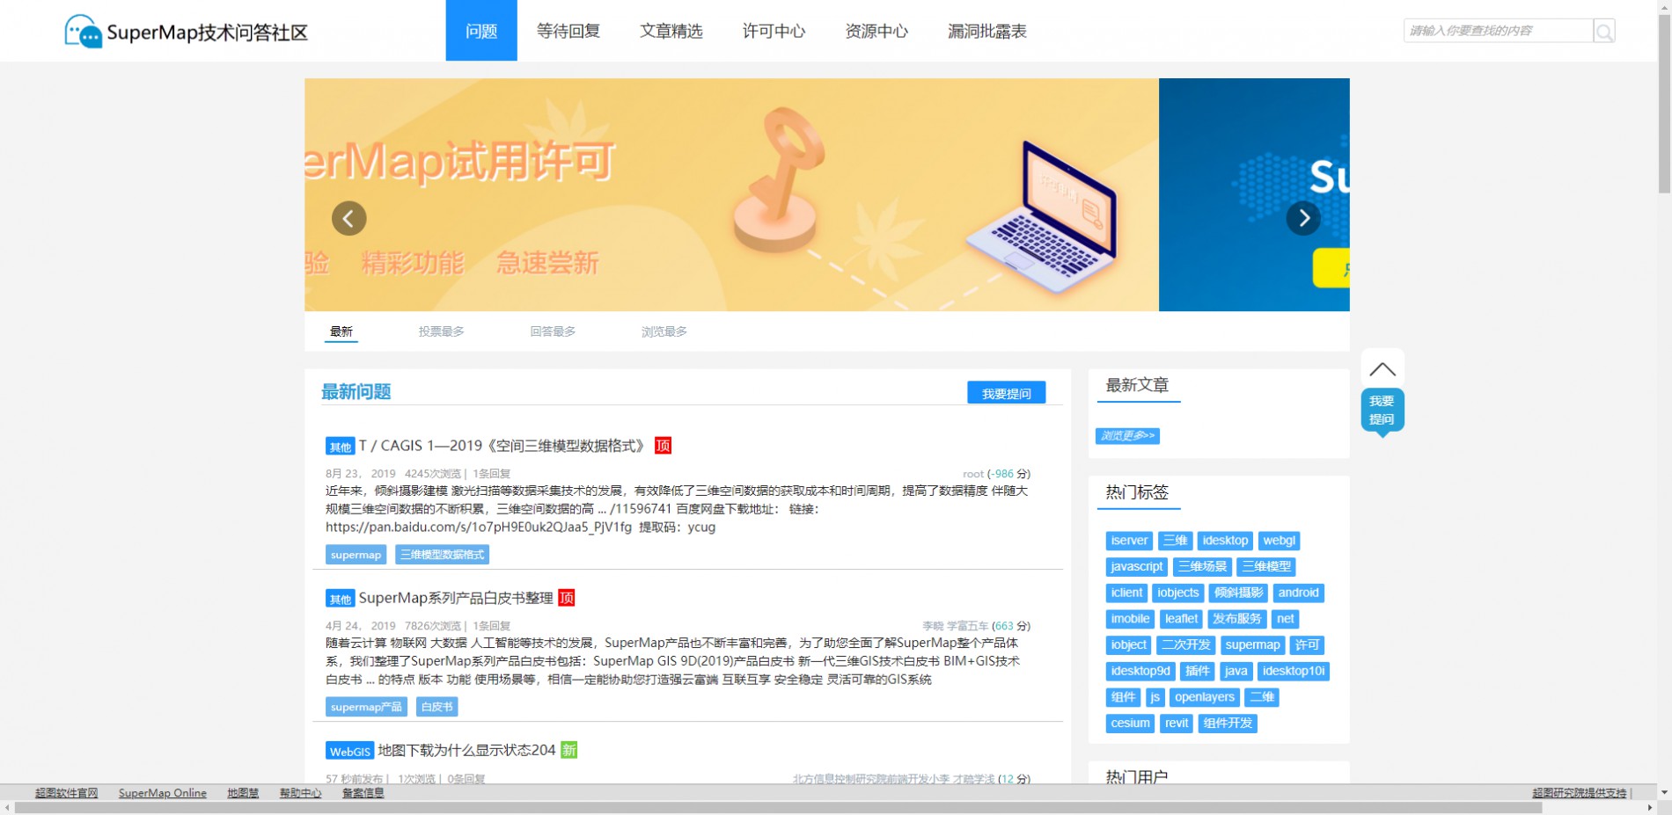Click the SuperMap community logo

[186, 32]
